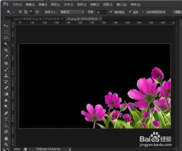
Task: Select the Lasso tool
Action: [x=6, y=38]
